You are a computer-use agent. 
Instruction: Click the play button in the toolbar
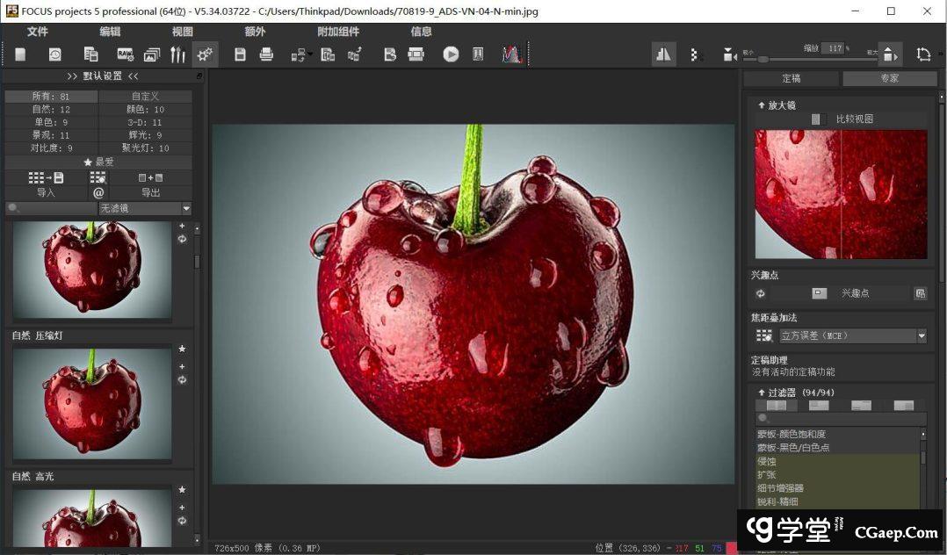tap(451, 54)
